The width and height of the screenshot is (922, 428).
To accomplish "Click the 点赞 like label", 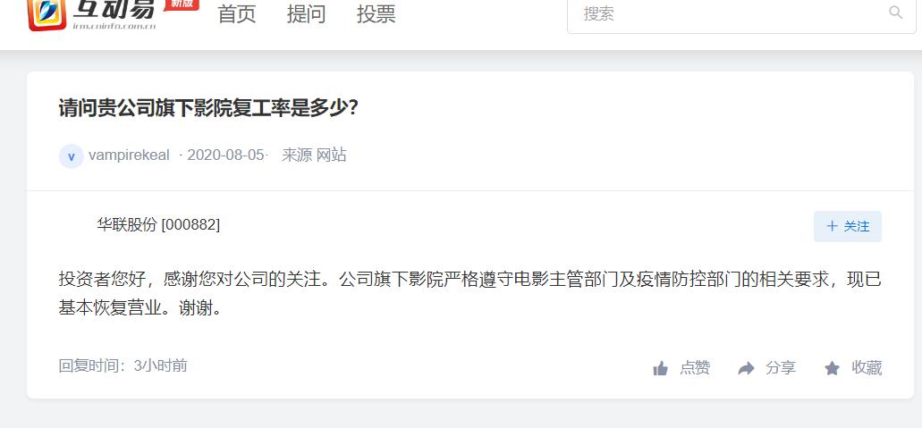I will click(x=695, y=368).
